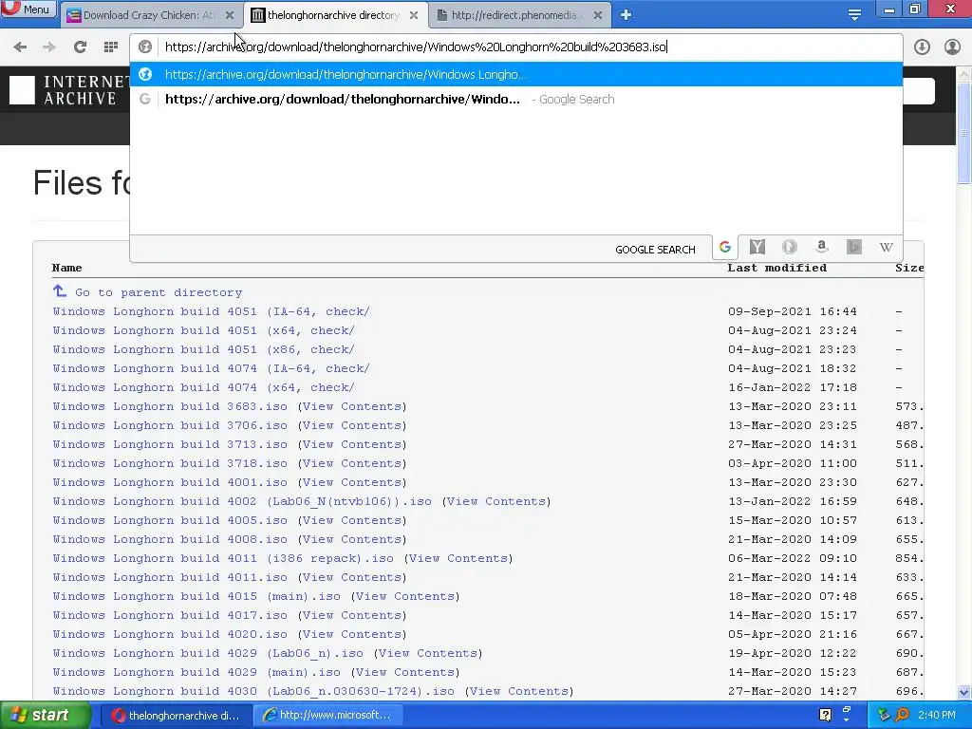Screen dimensions: 972x729
Task: Select Amazon search engine icon
Action: (821, 248)
